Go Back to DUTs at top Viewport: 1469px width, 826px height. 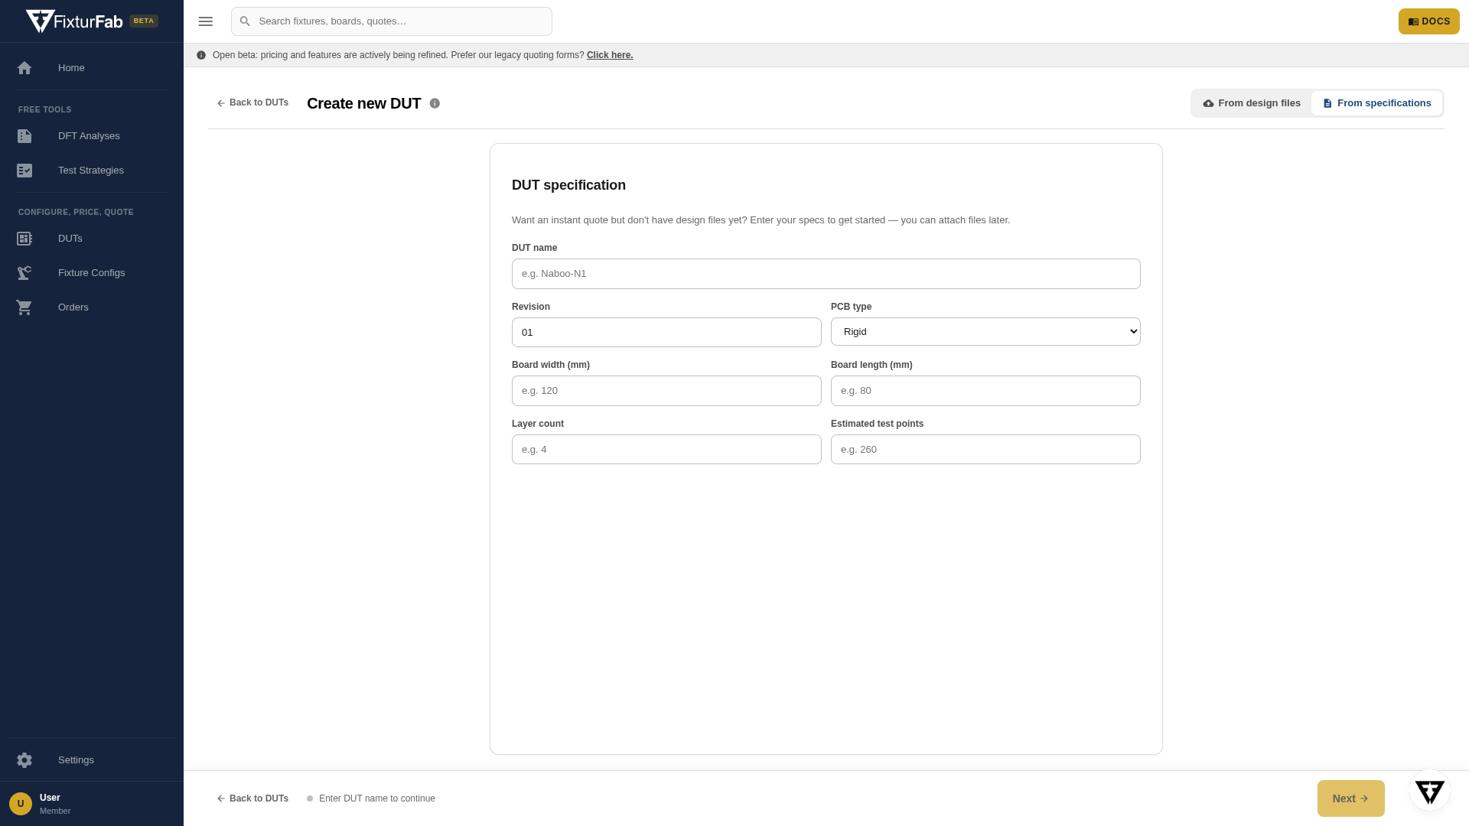click(252, 103)
